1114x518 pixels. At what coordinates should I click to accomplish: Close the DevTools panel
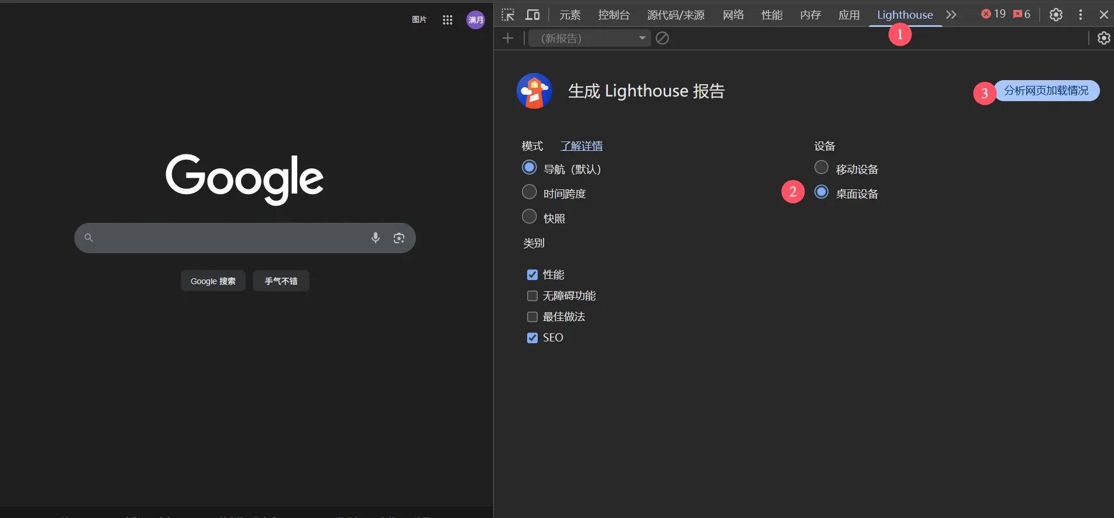click(x=1103, y=15)
